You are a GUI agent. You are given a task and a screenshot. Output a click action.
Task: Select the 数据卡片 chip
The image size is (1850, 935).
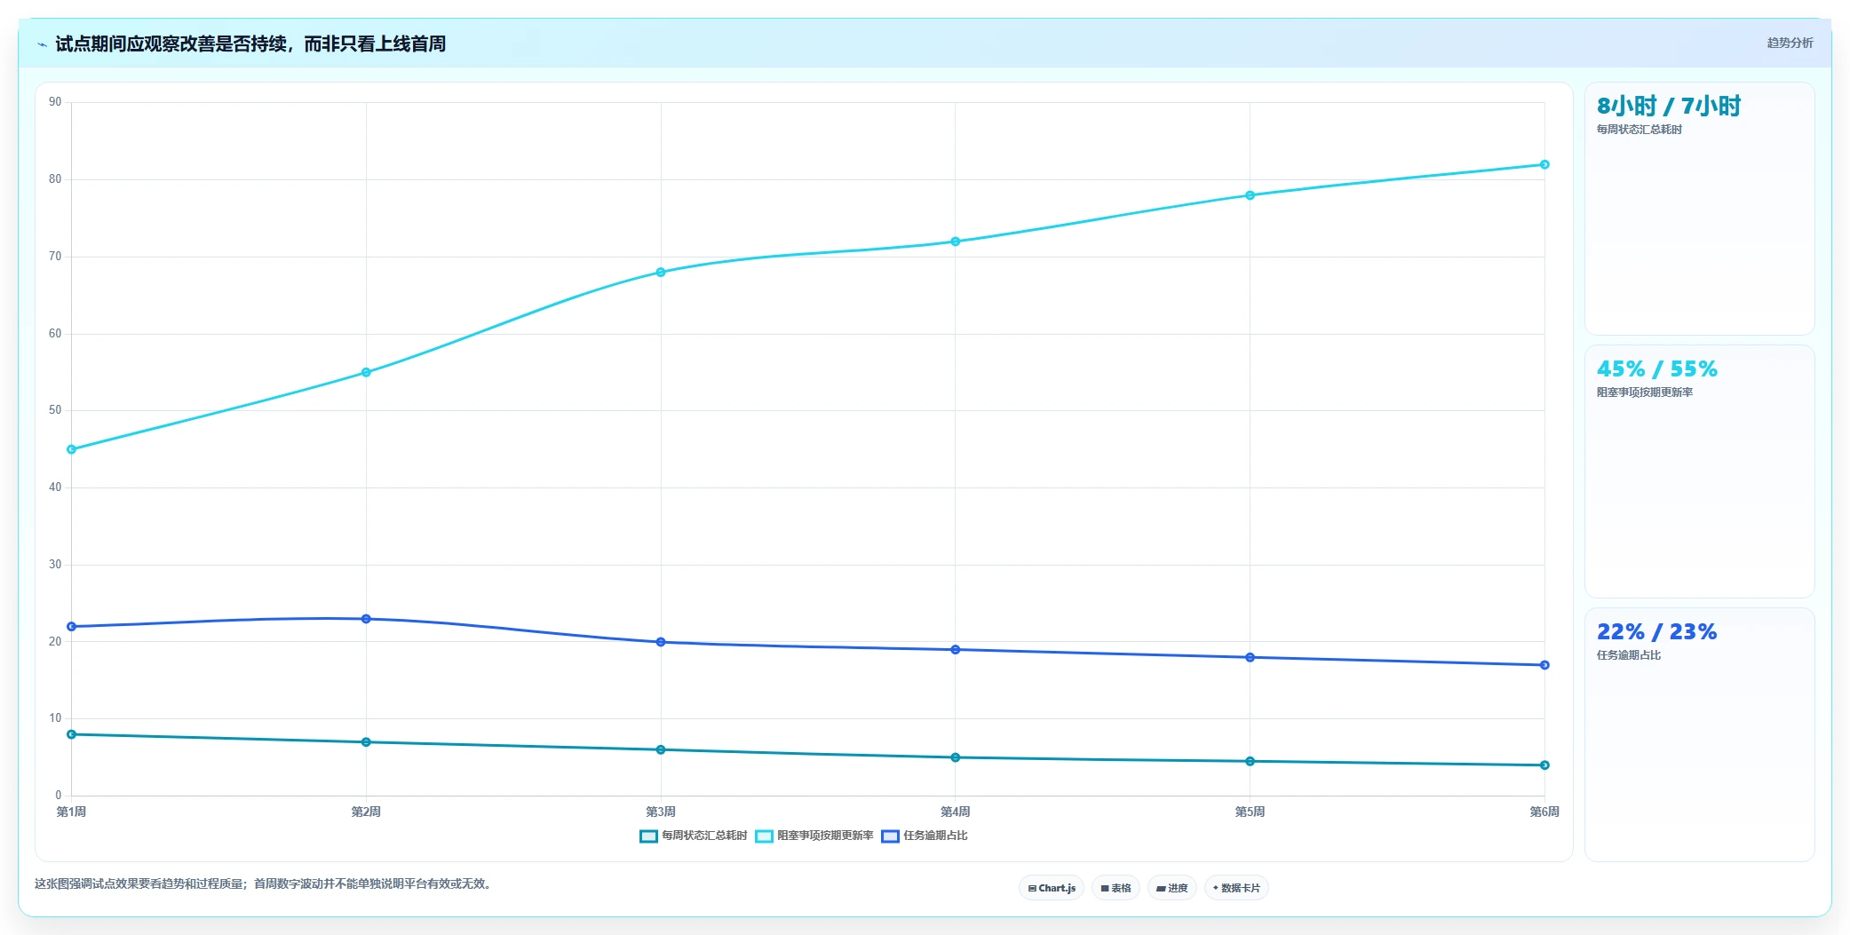[x=1236, y=888]
